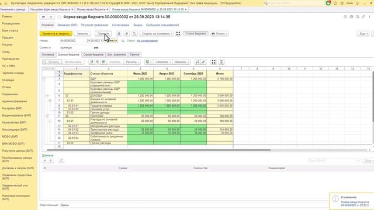The height and width of the screenshot is (210, 374).
Task: Select the green Июль 2023 cell for Продажа товаров
Action: (140, 106)
